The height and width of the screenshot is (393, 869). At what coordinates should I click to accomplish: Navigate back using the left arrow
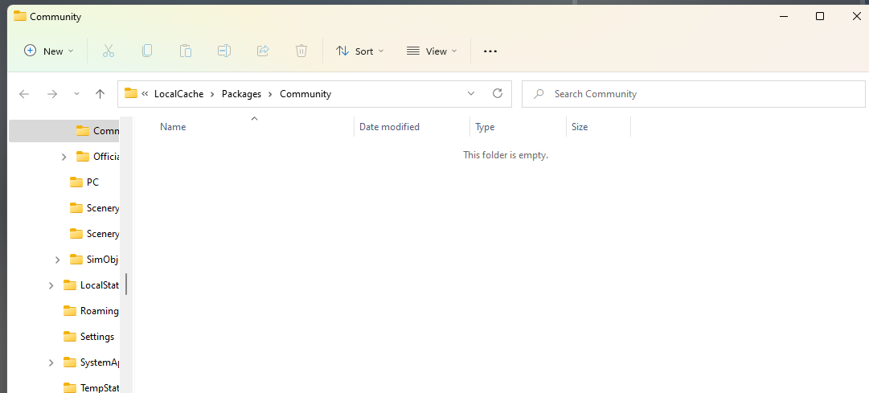(x=24, y=94)
